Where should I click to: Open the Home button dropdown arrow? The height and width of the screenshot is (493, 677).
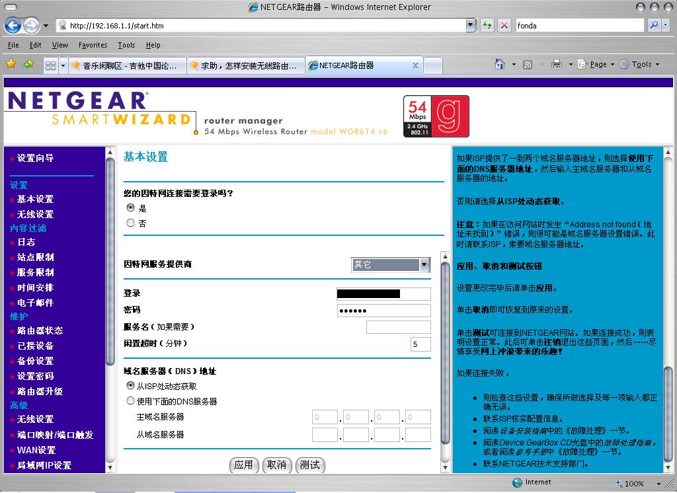click(x=514, y=64)
